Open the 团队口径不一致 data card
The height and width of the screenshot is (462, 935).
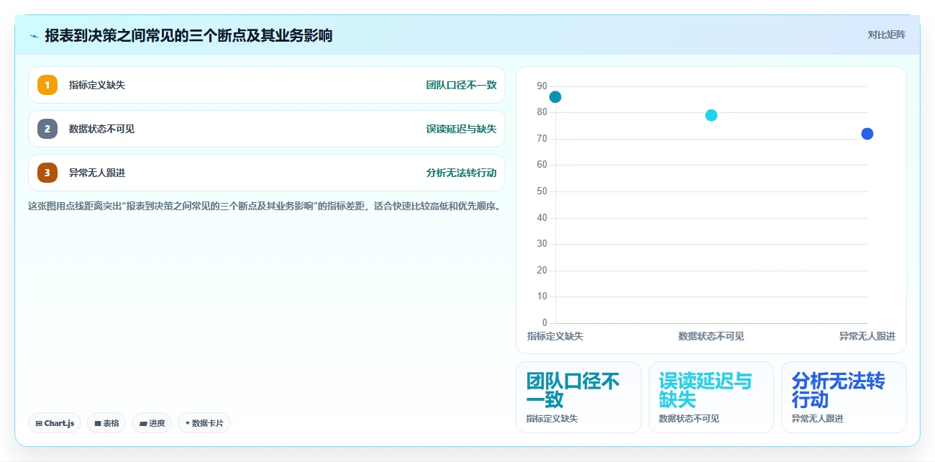(x=578, y=397)
